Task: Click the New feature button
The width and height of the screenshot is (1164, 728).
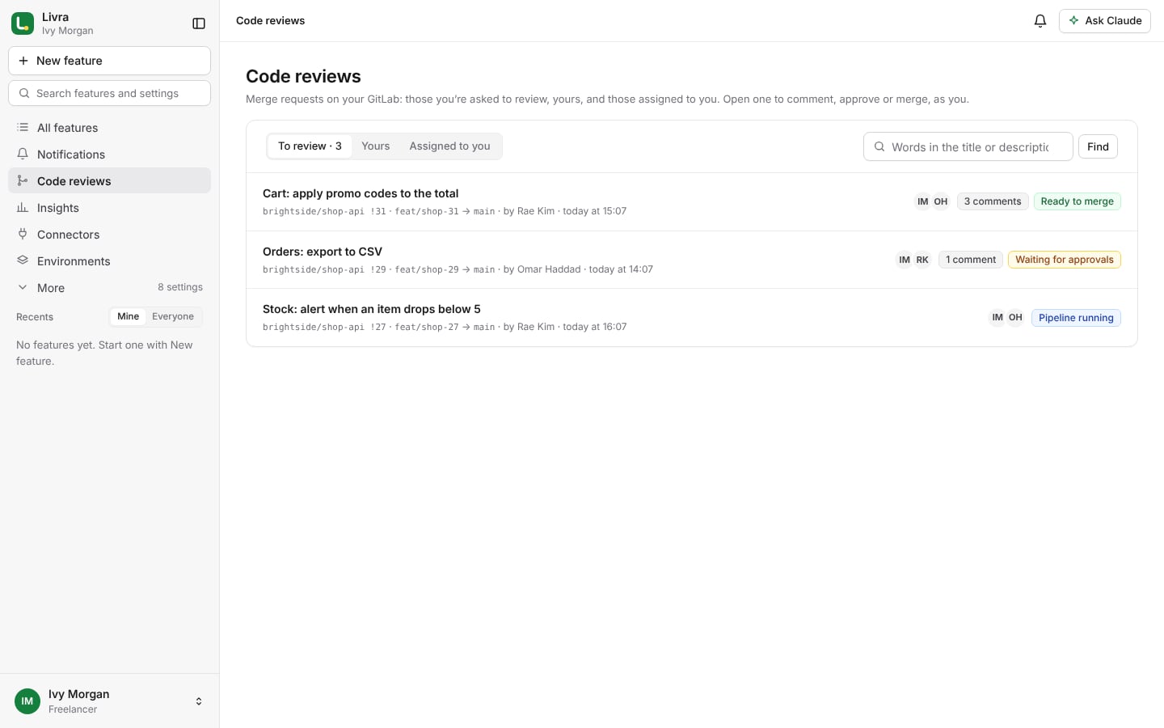Action: coord(109,61)
